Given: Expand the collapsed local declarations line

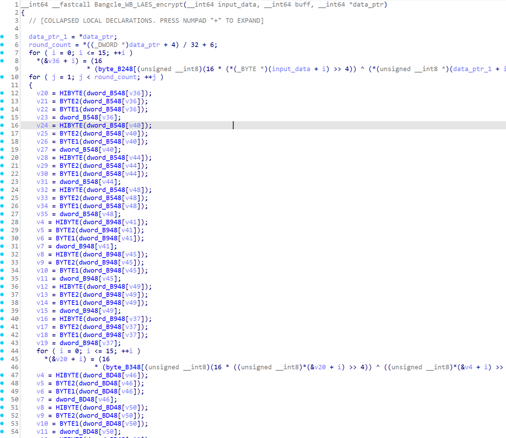Looking at the screenshot, I should click(146, 21).
